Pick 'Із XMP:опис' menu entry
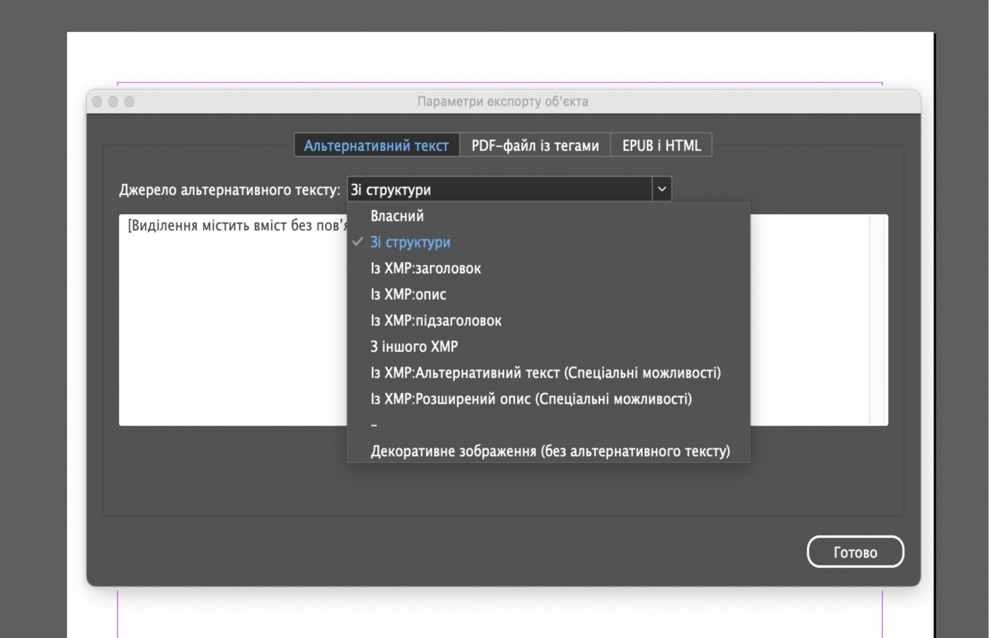 [408, 295]
